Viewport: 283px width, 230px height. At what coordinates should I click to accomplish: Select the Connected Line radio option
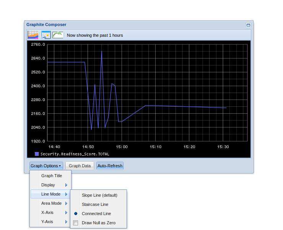(x=96, y=214)
